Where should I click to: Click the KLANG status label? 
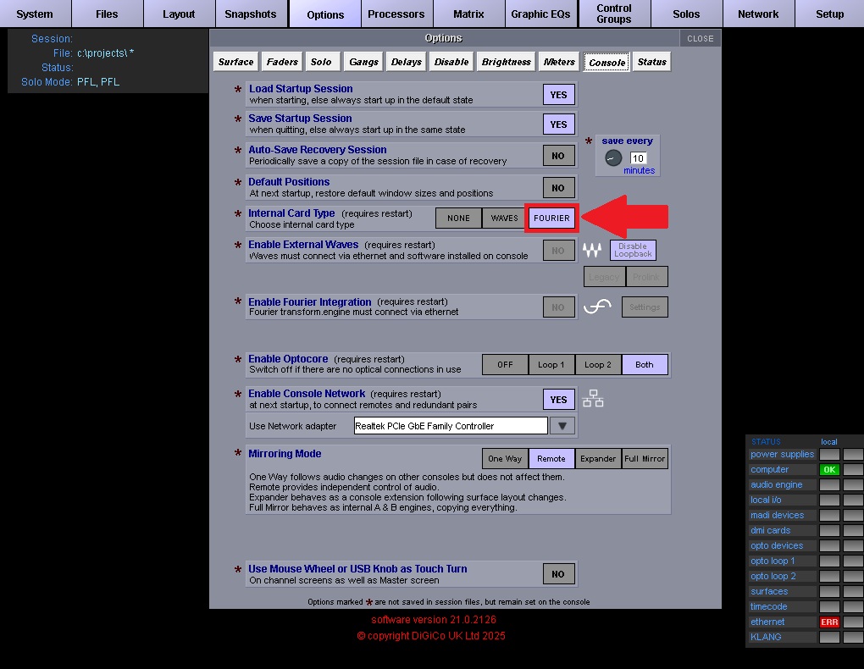766,637
